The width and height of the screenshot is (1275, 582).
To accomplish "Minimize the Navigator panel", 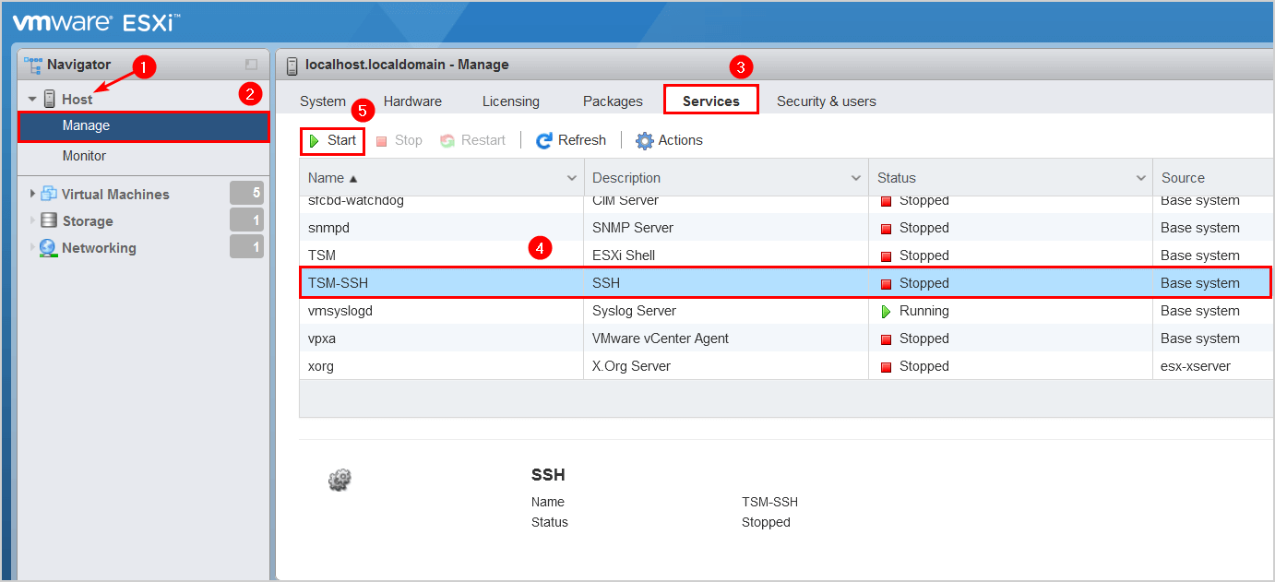I will point(251,65).
